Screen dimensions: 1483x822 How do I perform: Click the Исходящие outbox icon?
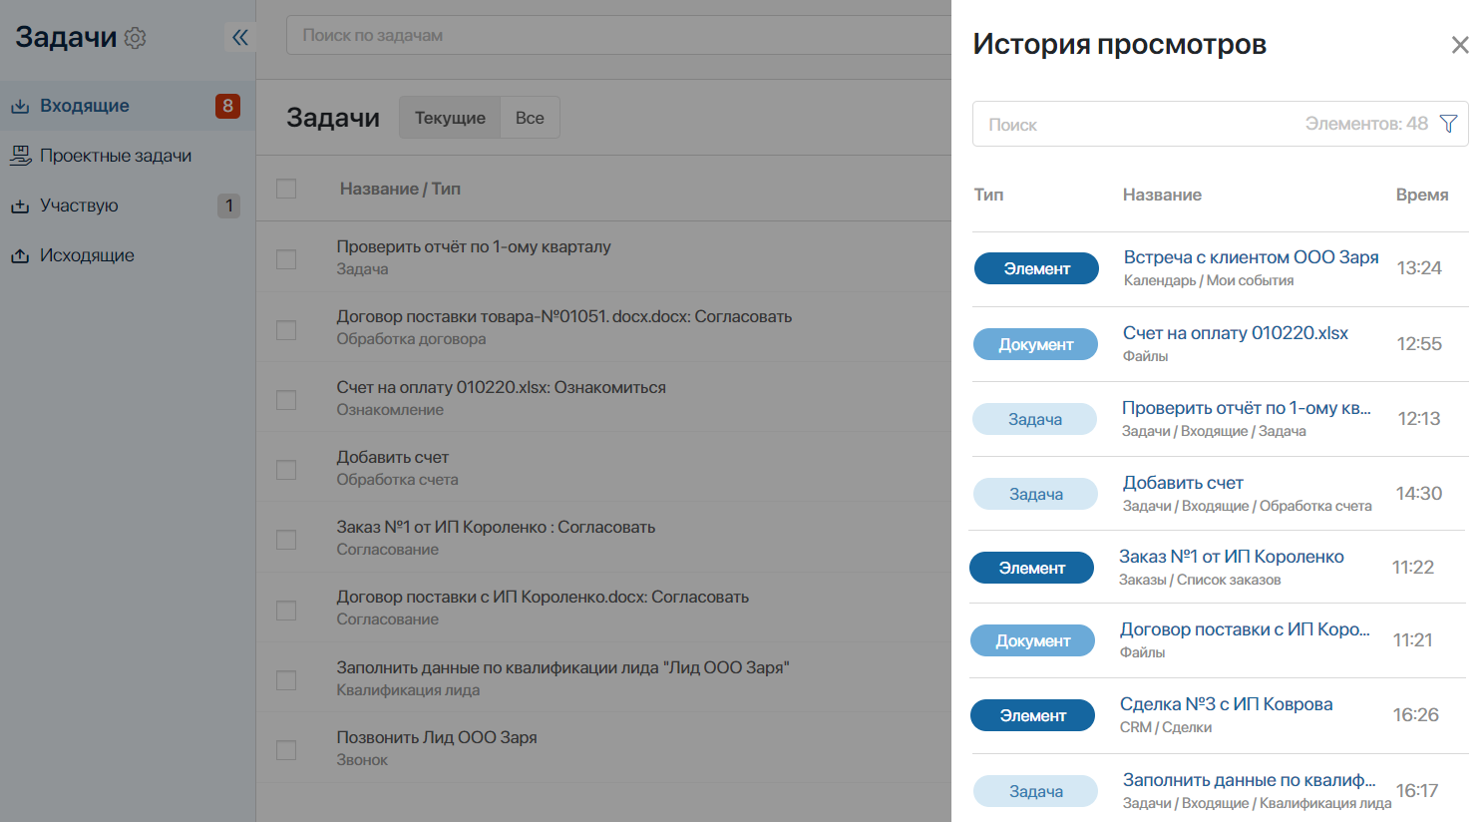20,255
